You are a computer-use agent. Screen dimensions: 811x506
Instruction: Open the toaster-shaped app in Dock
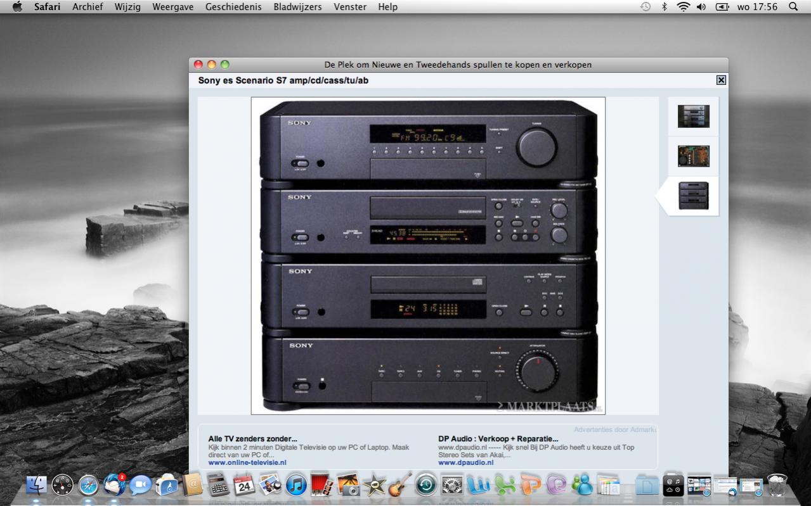click(167, 485)
